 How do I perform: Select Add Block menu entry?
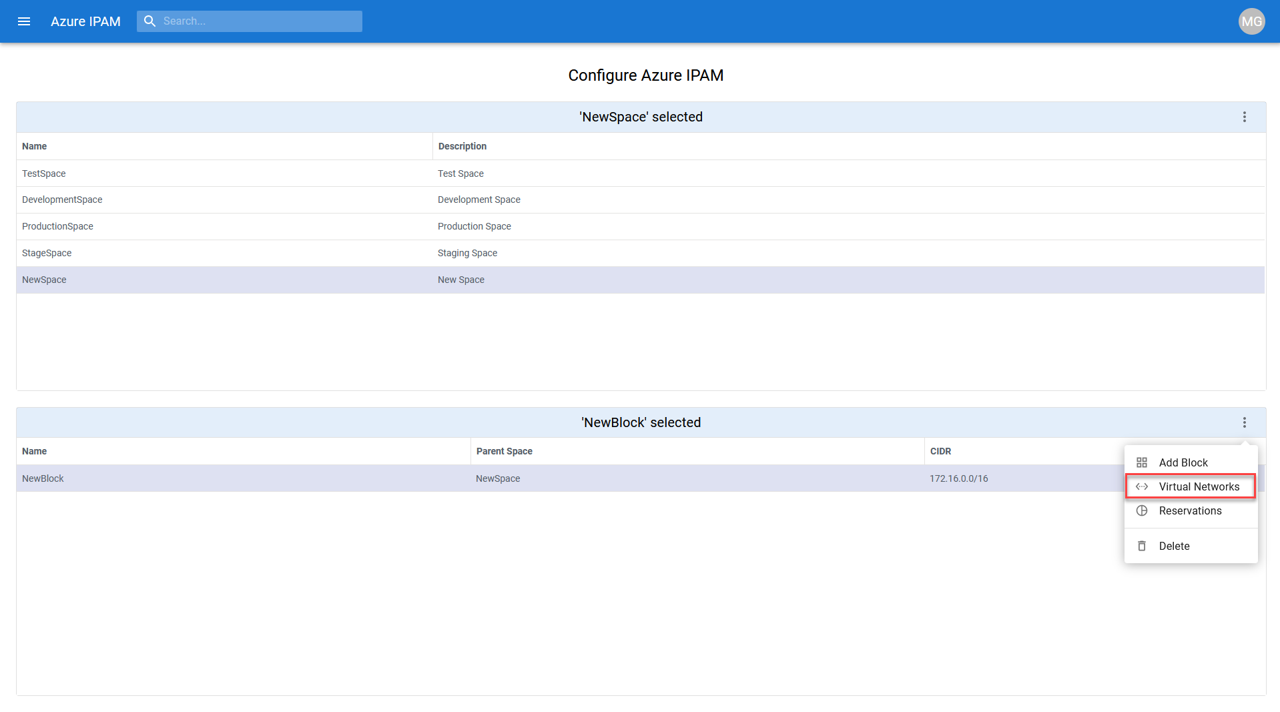click(1191, 462)
